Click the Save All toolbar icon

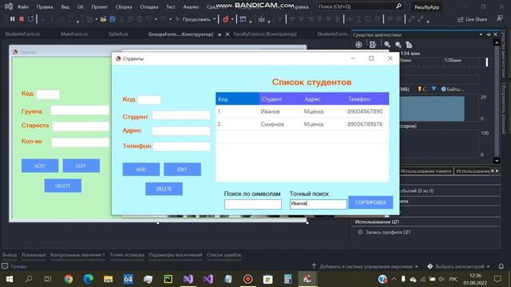[113, 19]
